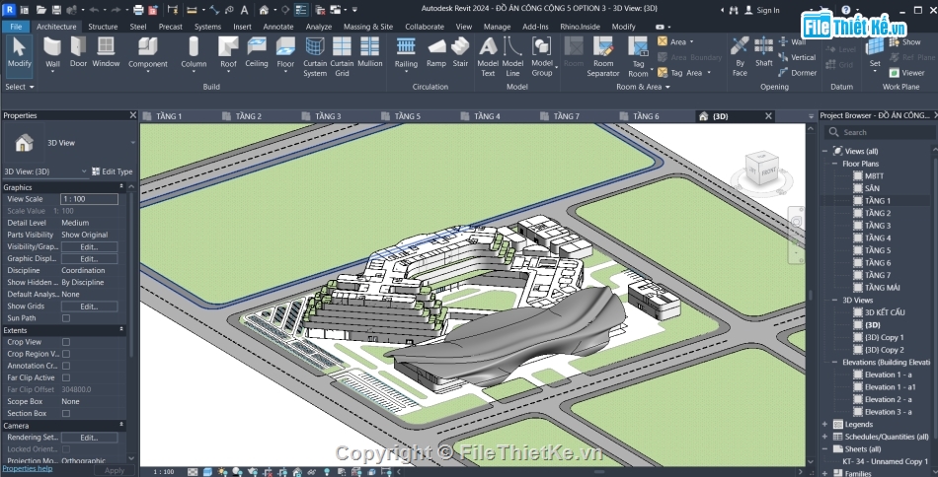Select the Stair tool

460,53
